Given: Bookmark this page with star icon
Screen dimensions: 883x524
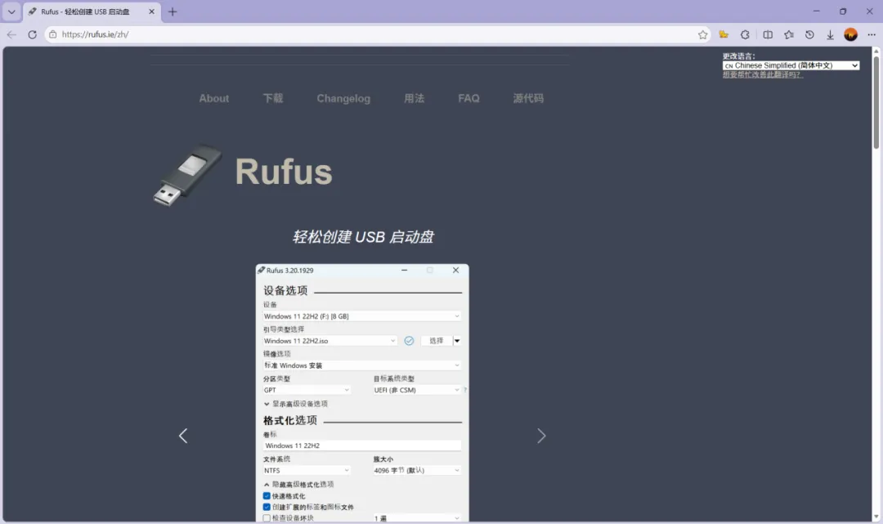Looking at the screenshot, I should pos(703,34).
